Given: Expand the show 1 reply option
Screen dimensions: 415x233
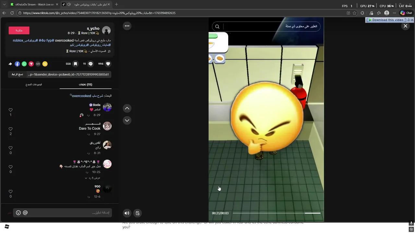Looking at the screenshot, I should 92,178.
